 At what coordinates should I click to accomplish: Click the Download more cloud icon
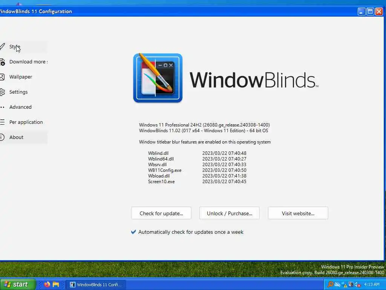click(x=2, y=62)
